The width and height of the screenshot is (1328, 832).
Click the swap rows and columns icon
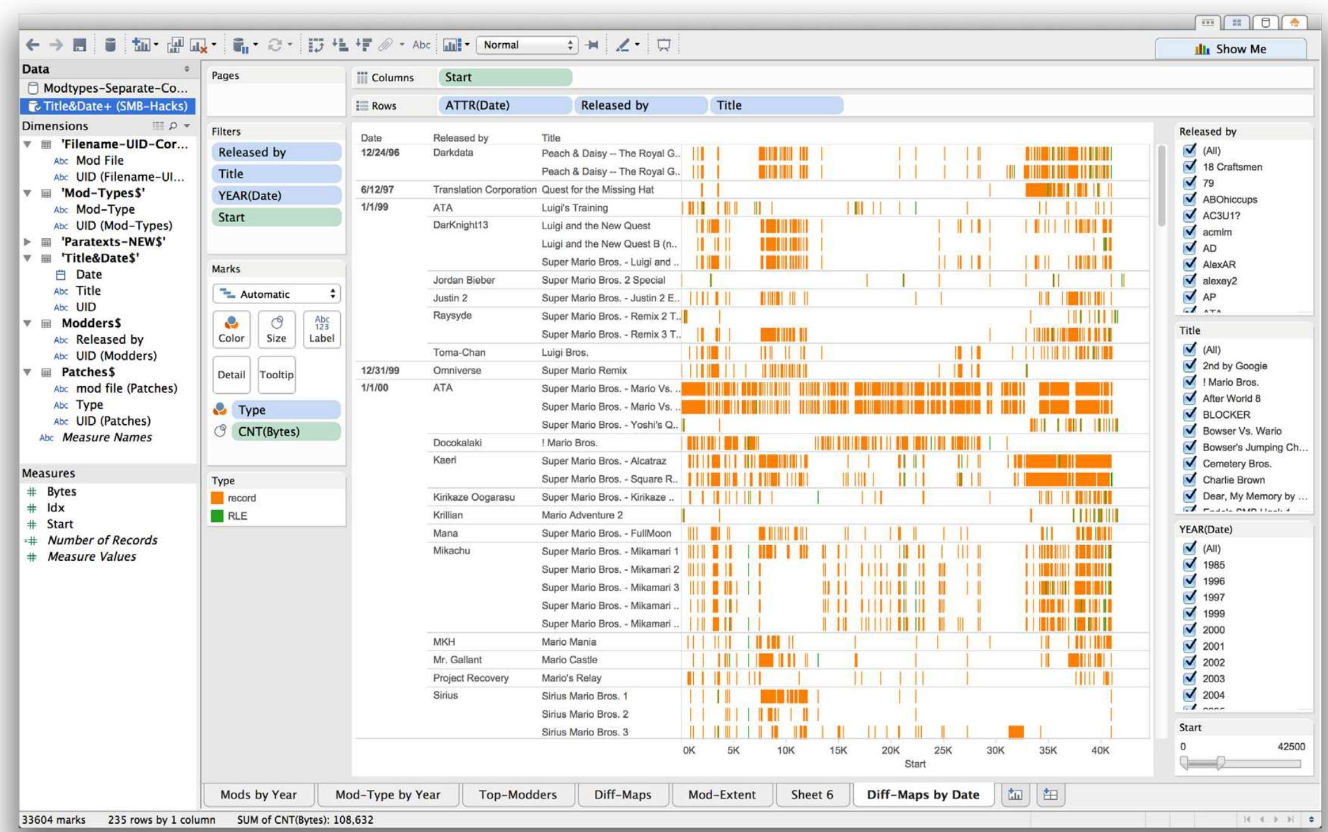[x=315, y=45]
